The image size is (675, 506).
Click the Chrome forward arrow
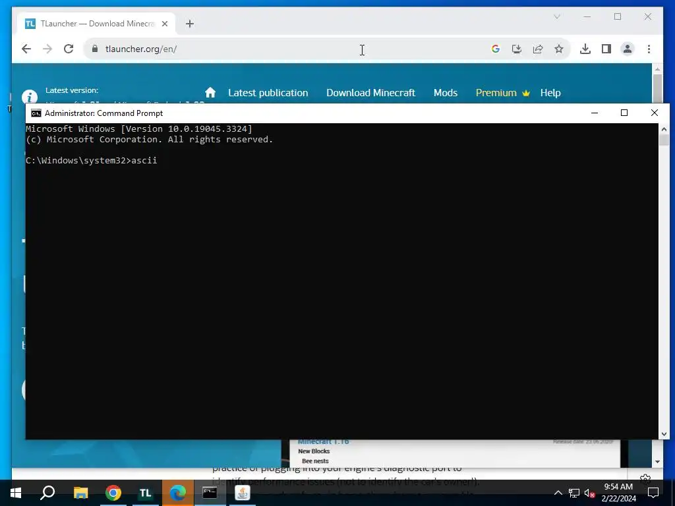[47, 49]
